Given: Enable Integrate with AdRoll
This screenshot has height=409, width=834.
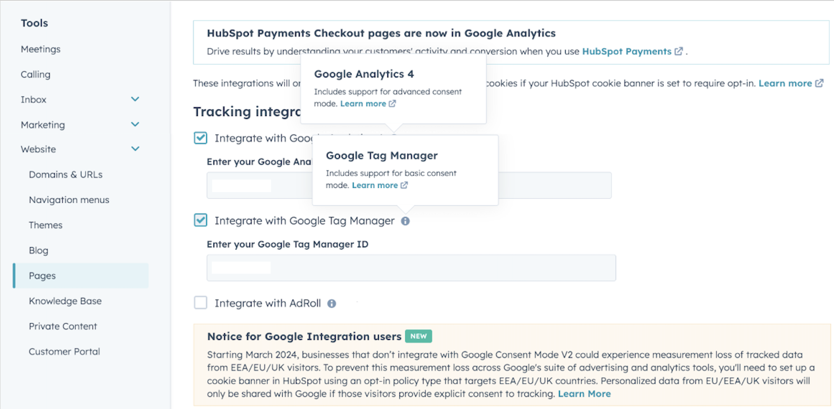Looking at the screenshot, I should [x=200, y=303].
